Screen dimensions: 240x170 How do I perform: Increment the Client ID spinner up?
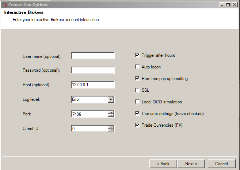pos(111,127)
